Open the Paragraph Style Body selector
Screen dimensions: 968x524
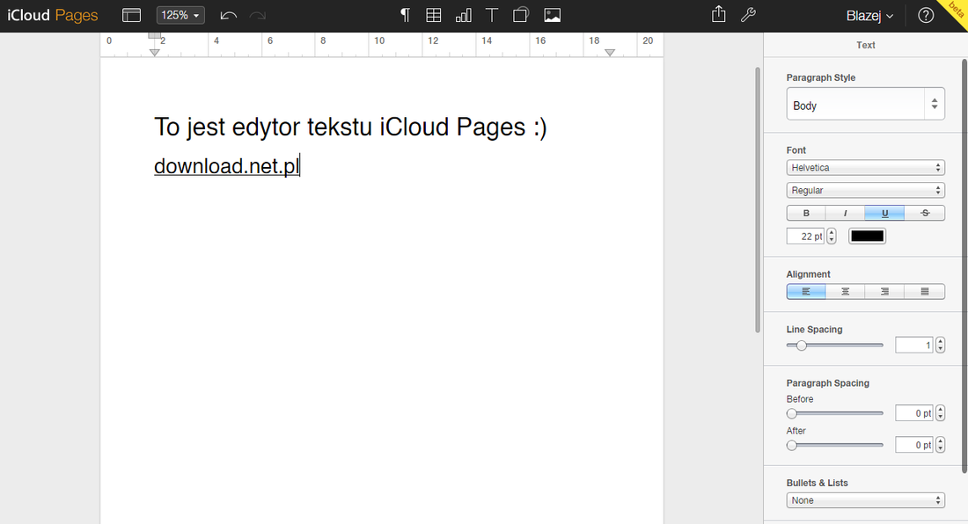point(866,104)
